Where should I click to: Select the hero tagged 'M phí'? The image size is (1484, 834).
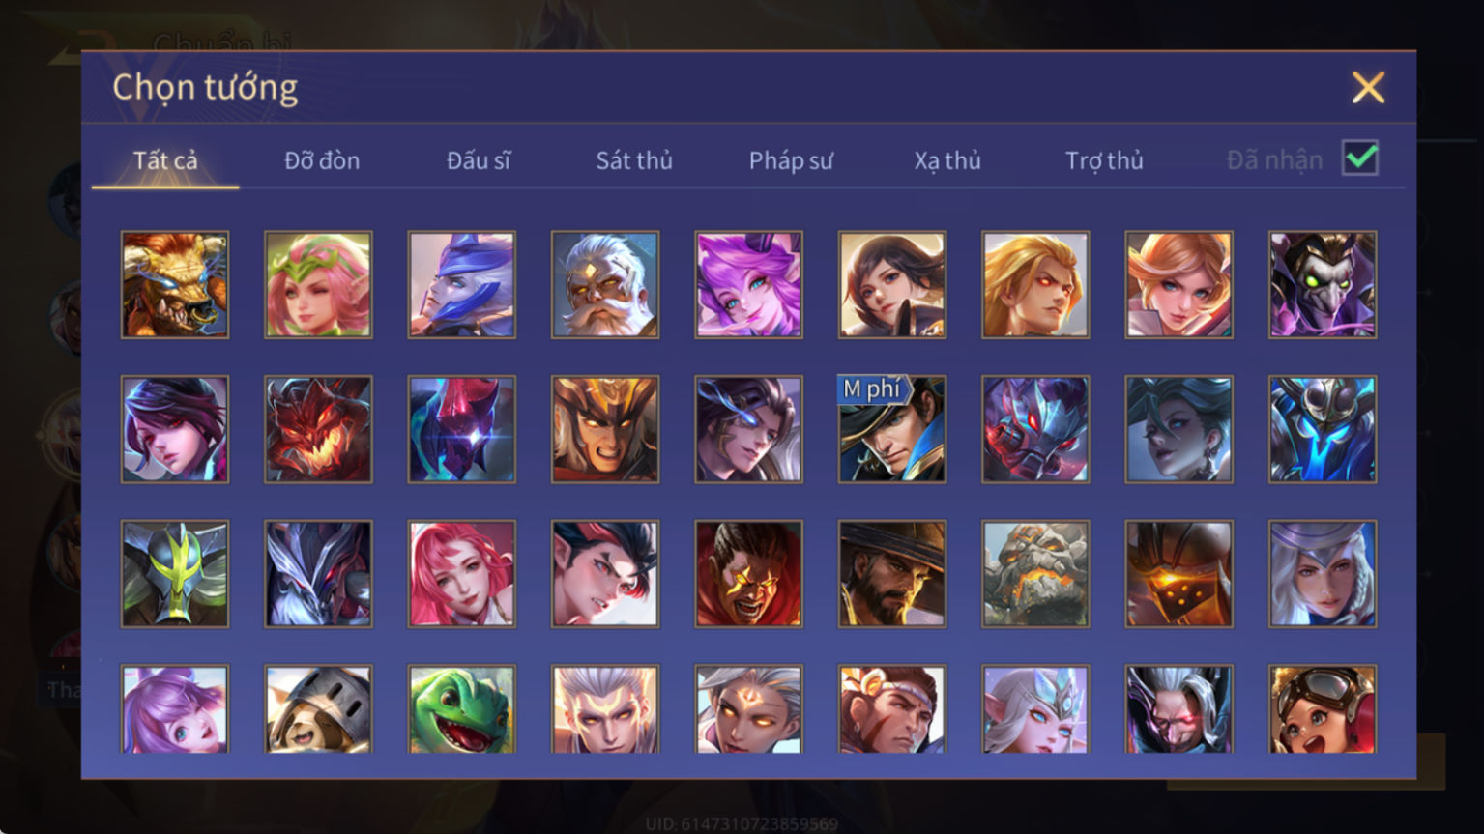point(891,429)
